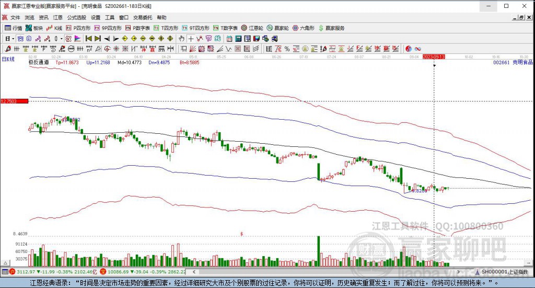Select the parallel channel lines tool
Screen dimensions: 535x288
pos(255,49)
